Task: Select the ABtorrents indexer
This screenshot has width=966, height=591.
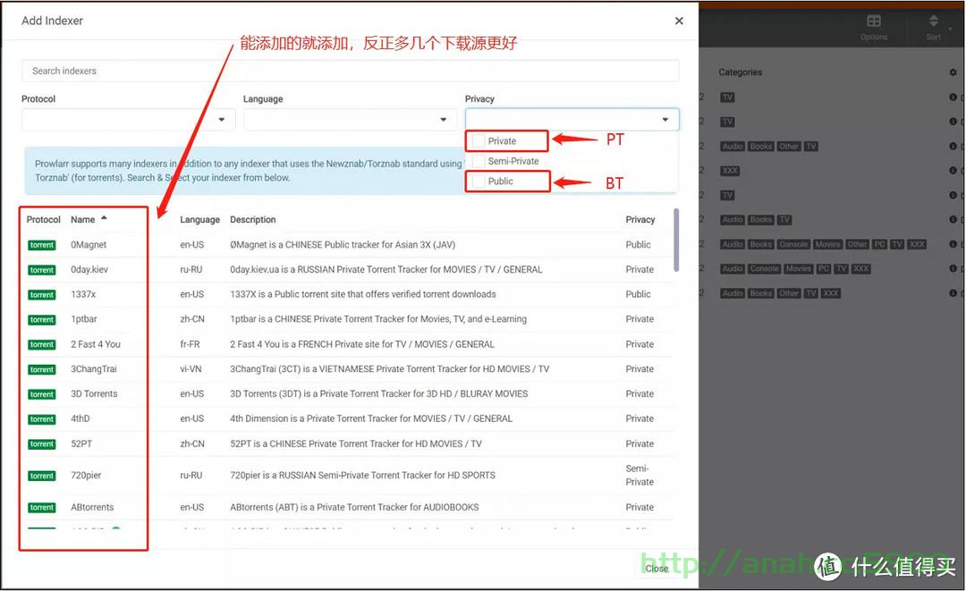Action: (x=92, y=507)
